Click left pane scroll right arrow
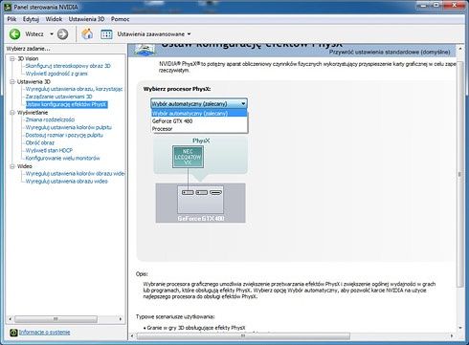469x345 pixels. pos(121,319)
